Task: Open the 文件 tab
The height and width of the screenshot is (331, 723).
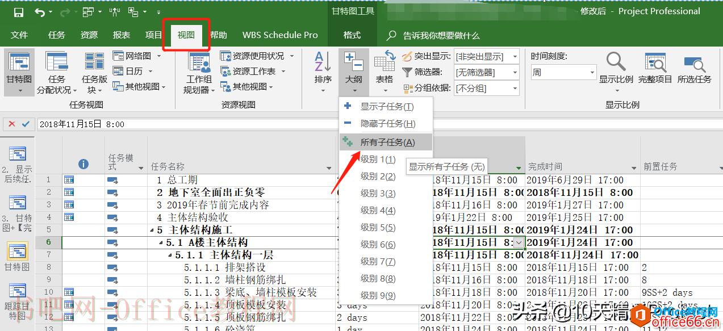Action: [x=19, y=35]
